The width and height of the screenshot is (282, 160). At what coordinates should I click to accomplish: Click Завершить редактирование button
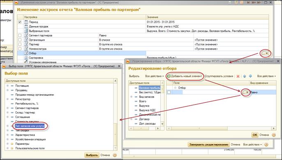point(209,144)
